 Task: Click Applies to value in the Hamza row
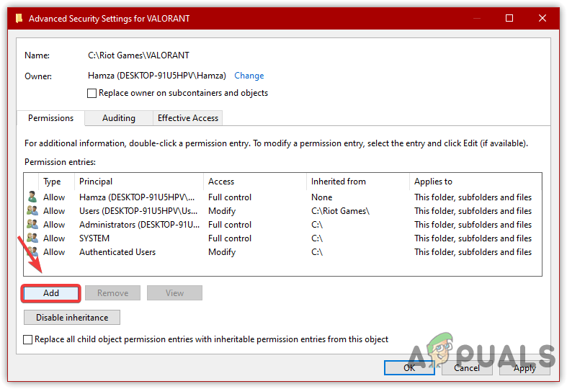pyautogui.click(x=473, y=197)
